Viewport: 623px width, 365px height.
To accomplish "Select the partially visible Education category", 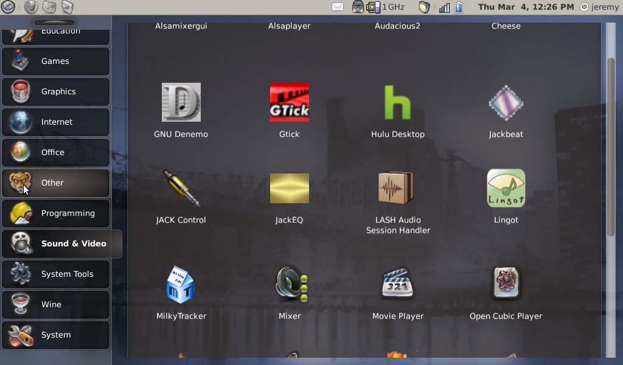I will pos(55,36).
